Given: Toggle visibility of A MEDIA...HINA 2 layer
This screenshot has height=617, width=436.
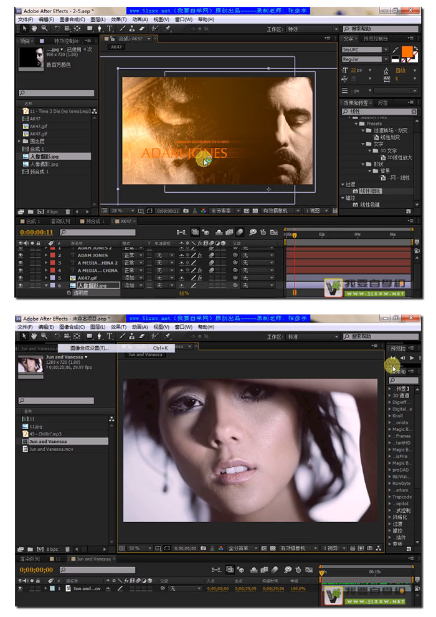Looking at the screenshot, I should coord(21,263).
